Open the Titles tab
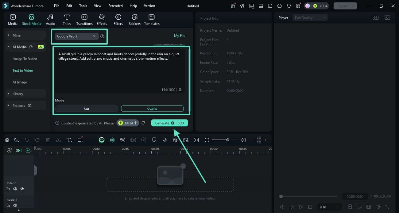 point(67,20)
